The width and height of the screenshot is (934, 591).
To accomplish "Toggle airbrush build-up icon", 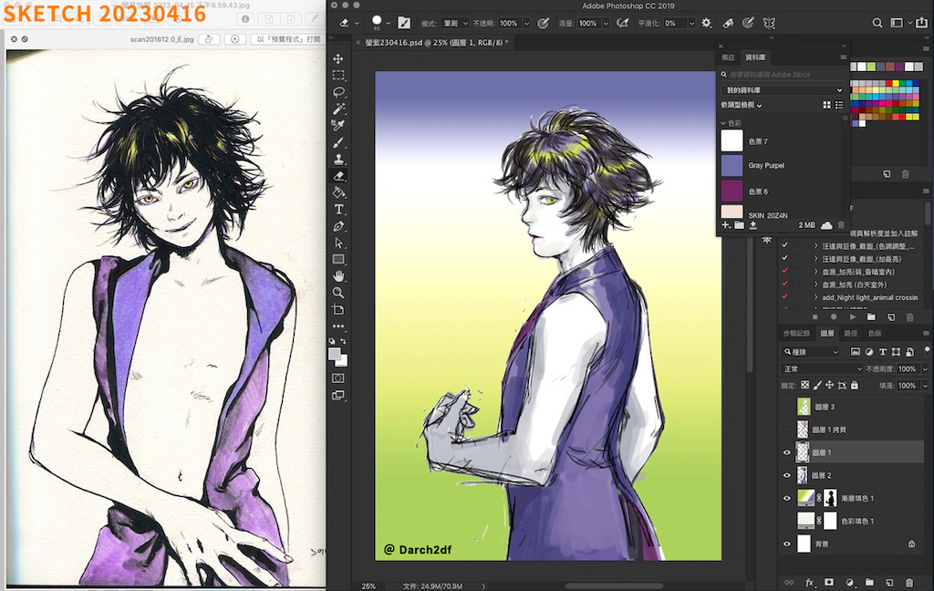I will pyautogui.click(x=622, y=23).
